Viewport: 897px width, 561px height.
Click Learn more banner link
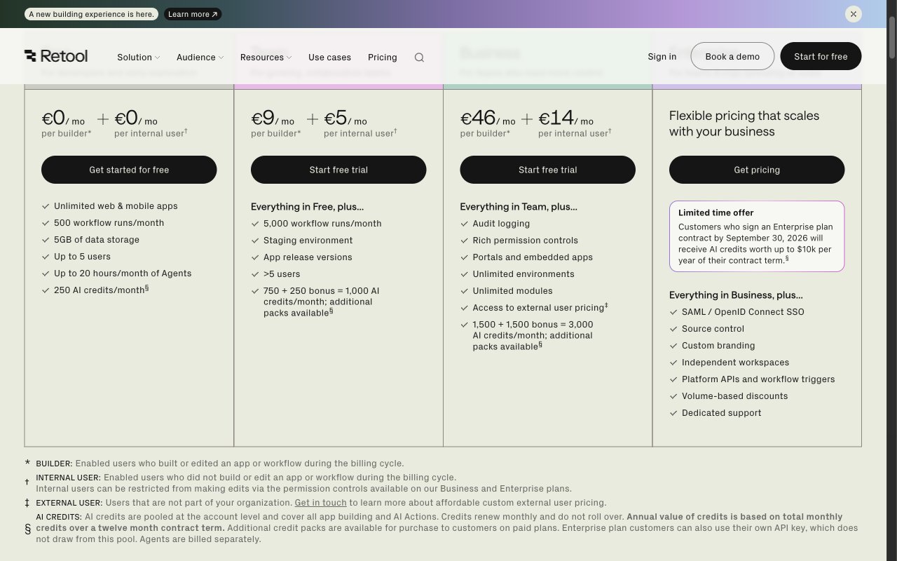pos(193,14)
